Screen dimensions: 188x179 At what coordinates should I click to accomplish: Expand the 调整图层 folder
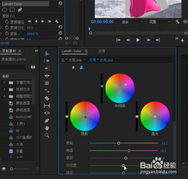pyautogui.click(x=5, y=96)
